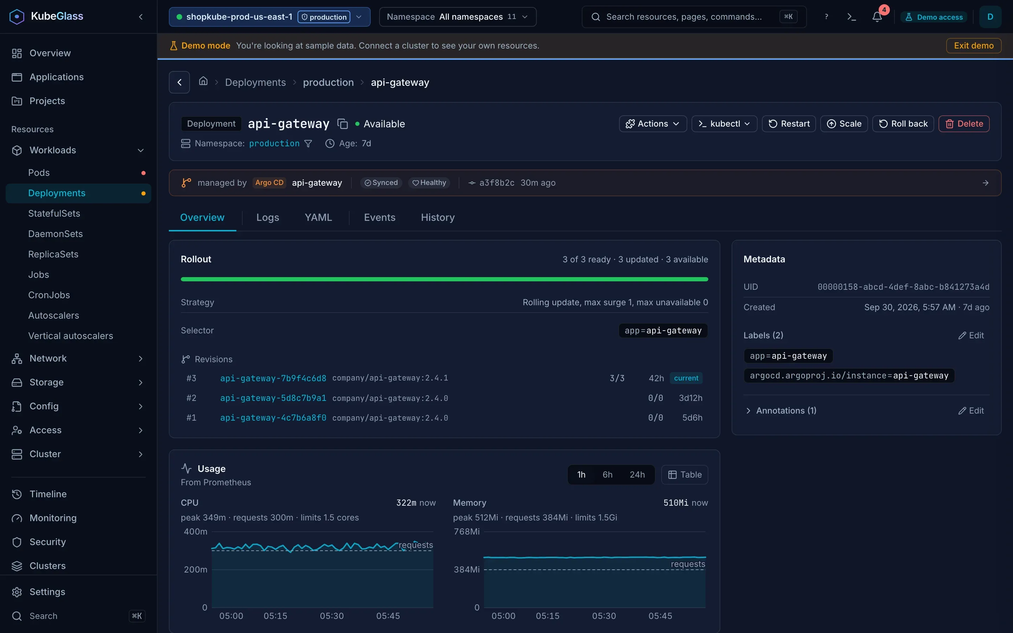The height and width of the screenshot is (633, 1013).
Task: Open the kubectl dropdown menu
Action: 724,124
